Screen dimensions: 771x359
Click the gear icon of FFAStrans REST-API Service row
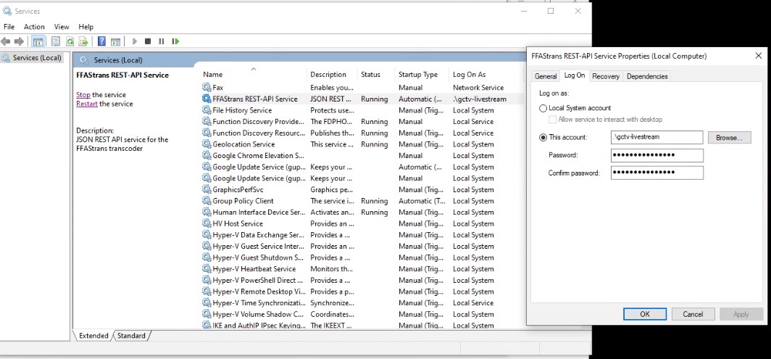tap(207, 99)
